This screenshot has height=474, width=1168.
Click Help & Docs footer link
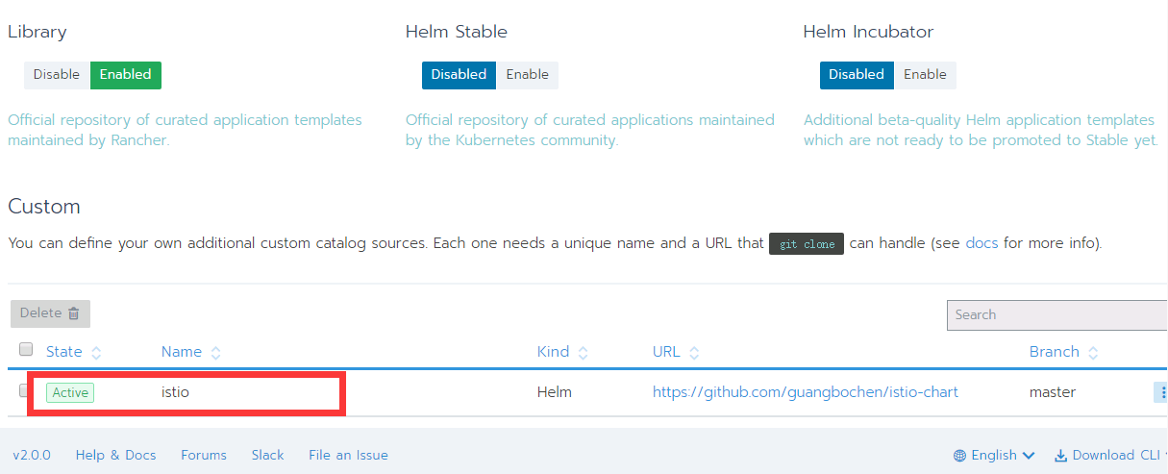(115, 456)
